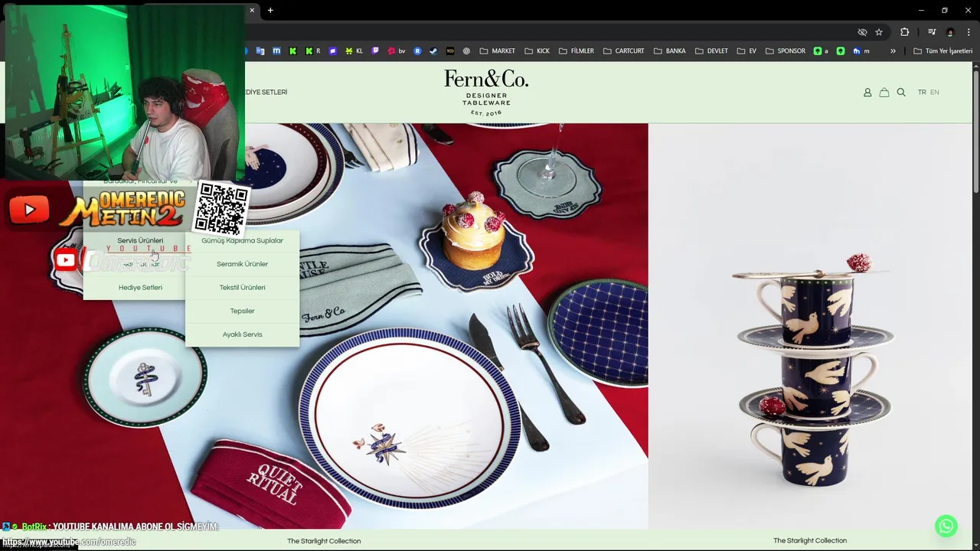Image resolution: width=980 pixels, height=551 pixels.
Task: Expand the FİLMLER bookmarks folder
Action: tap(577, 51)
